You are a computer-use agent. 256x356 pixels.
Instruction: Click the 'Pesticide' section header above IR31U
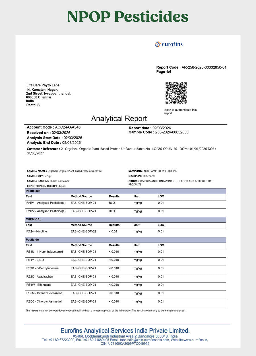click(x=125, y=240)
